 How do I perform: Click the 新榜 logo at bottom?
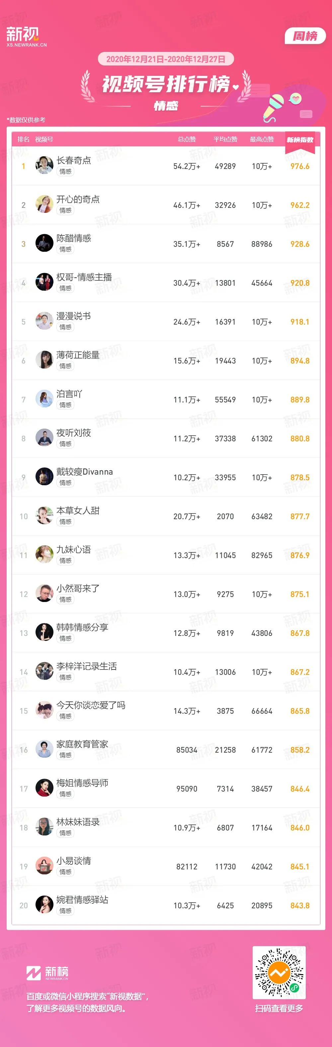pos(47,973)
